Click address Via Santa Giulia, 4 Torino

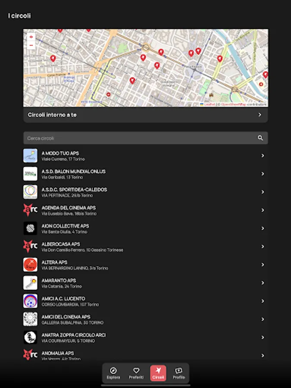pyautogui.click(x=64, y=232)
